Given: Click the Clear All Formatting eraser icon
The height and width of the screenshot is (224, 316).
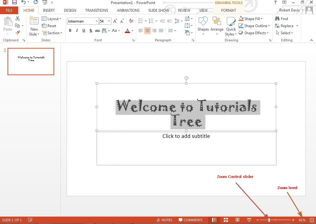Looking at the screenshot, I should click(131, 21).
